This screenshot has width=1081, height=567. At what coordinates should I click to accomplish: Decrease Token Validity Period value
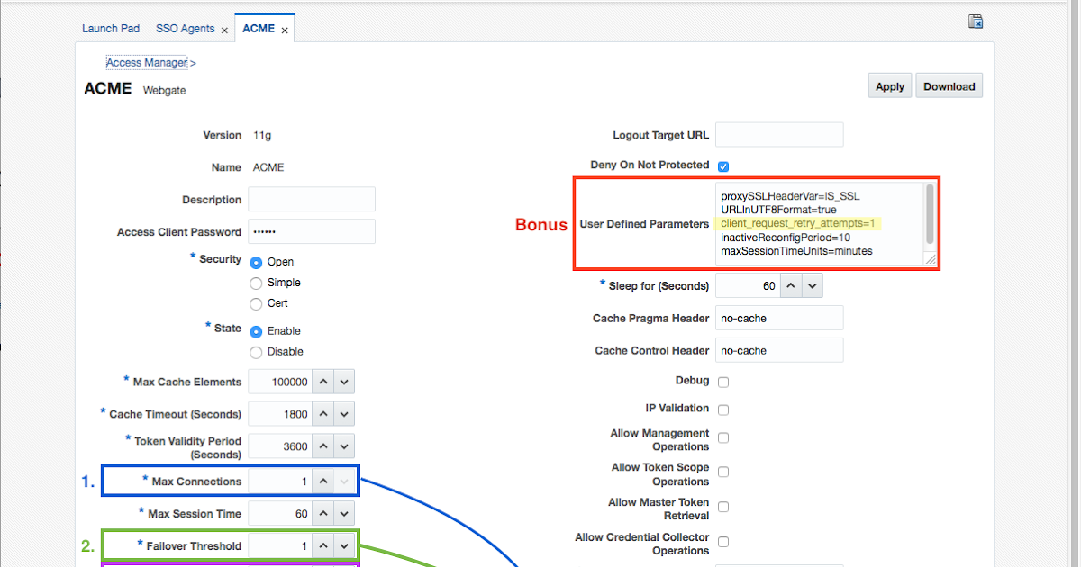pos(344,446)
